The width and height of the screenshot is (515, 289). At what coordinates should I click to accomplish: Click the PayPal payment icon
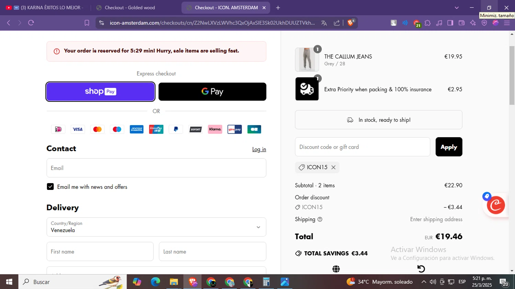click(176, 129)
